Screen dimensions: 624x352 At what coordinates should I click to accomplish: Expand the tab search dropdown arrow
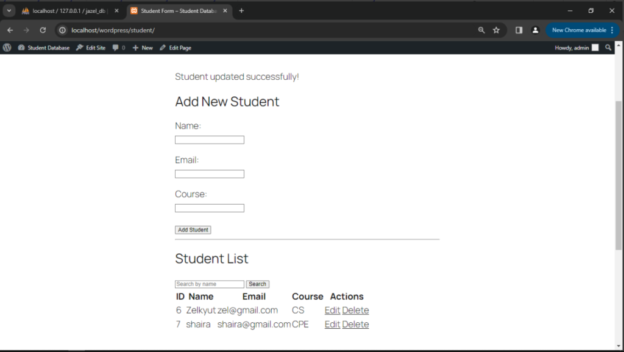pos(9,10)
